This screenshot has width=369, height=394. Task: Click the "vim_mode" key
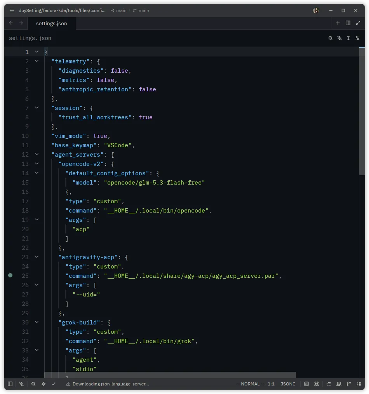[x=69, y=136]
